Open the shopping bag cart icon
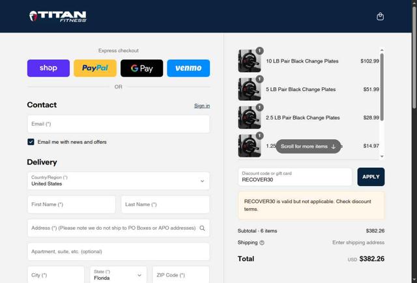 point(381,16)
